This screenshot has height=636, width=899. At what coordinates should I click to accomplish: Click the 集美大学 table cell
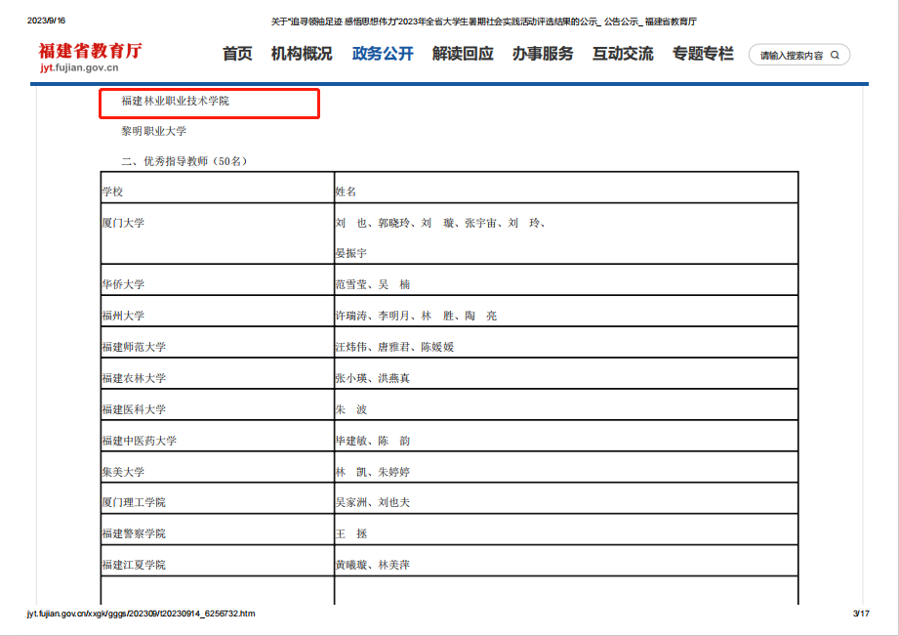click(218, 467)
